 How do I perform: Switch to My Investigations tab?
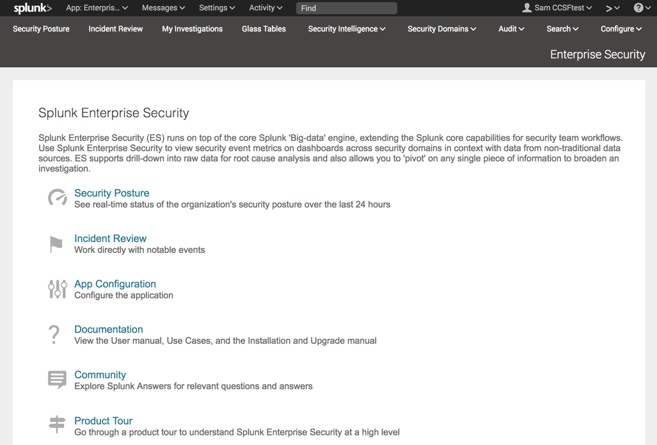(x=192, y=29)
